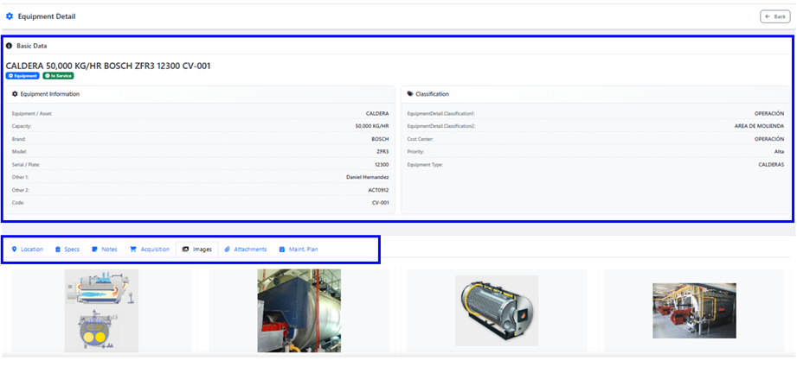Click the Attachments paperclip icon
The image size is (797, 392).
[228, 249]
